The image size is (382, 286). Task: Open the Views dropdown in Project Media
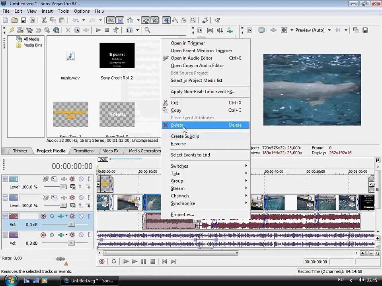[x=137, y=30]
